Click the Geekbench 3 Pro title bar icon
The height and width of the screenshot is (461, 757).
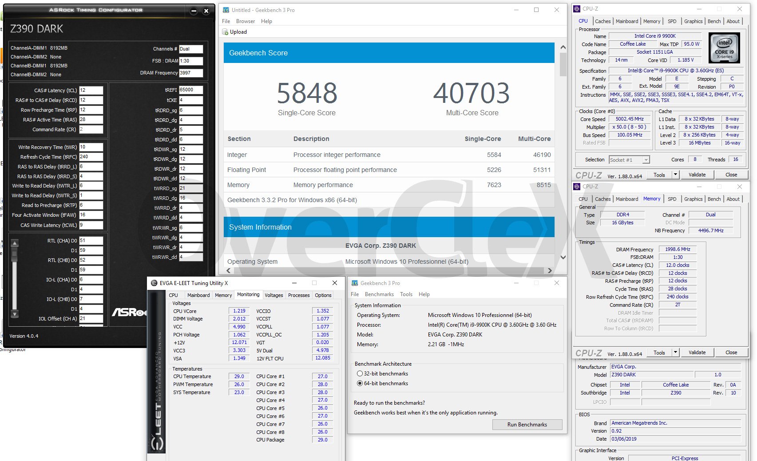pyautogui.click(x=226, y=10)
